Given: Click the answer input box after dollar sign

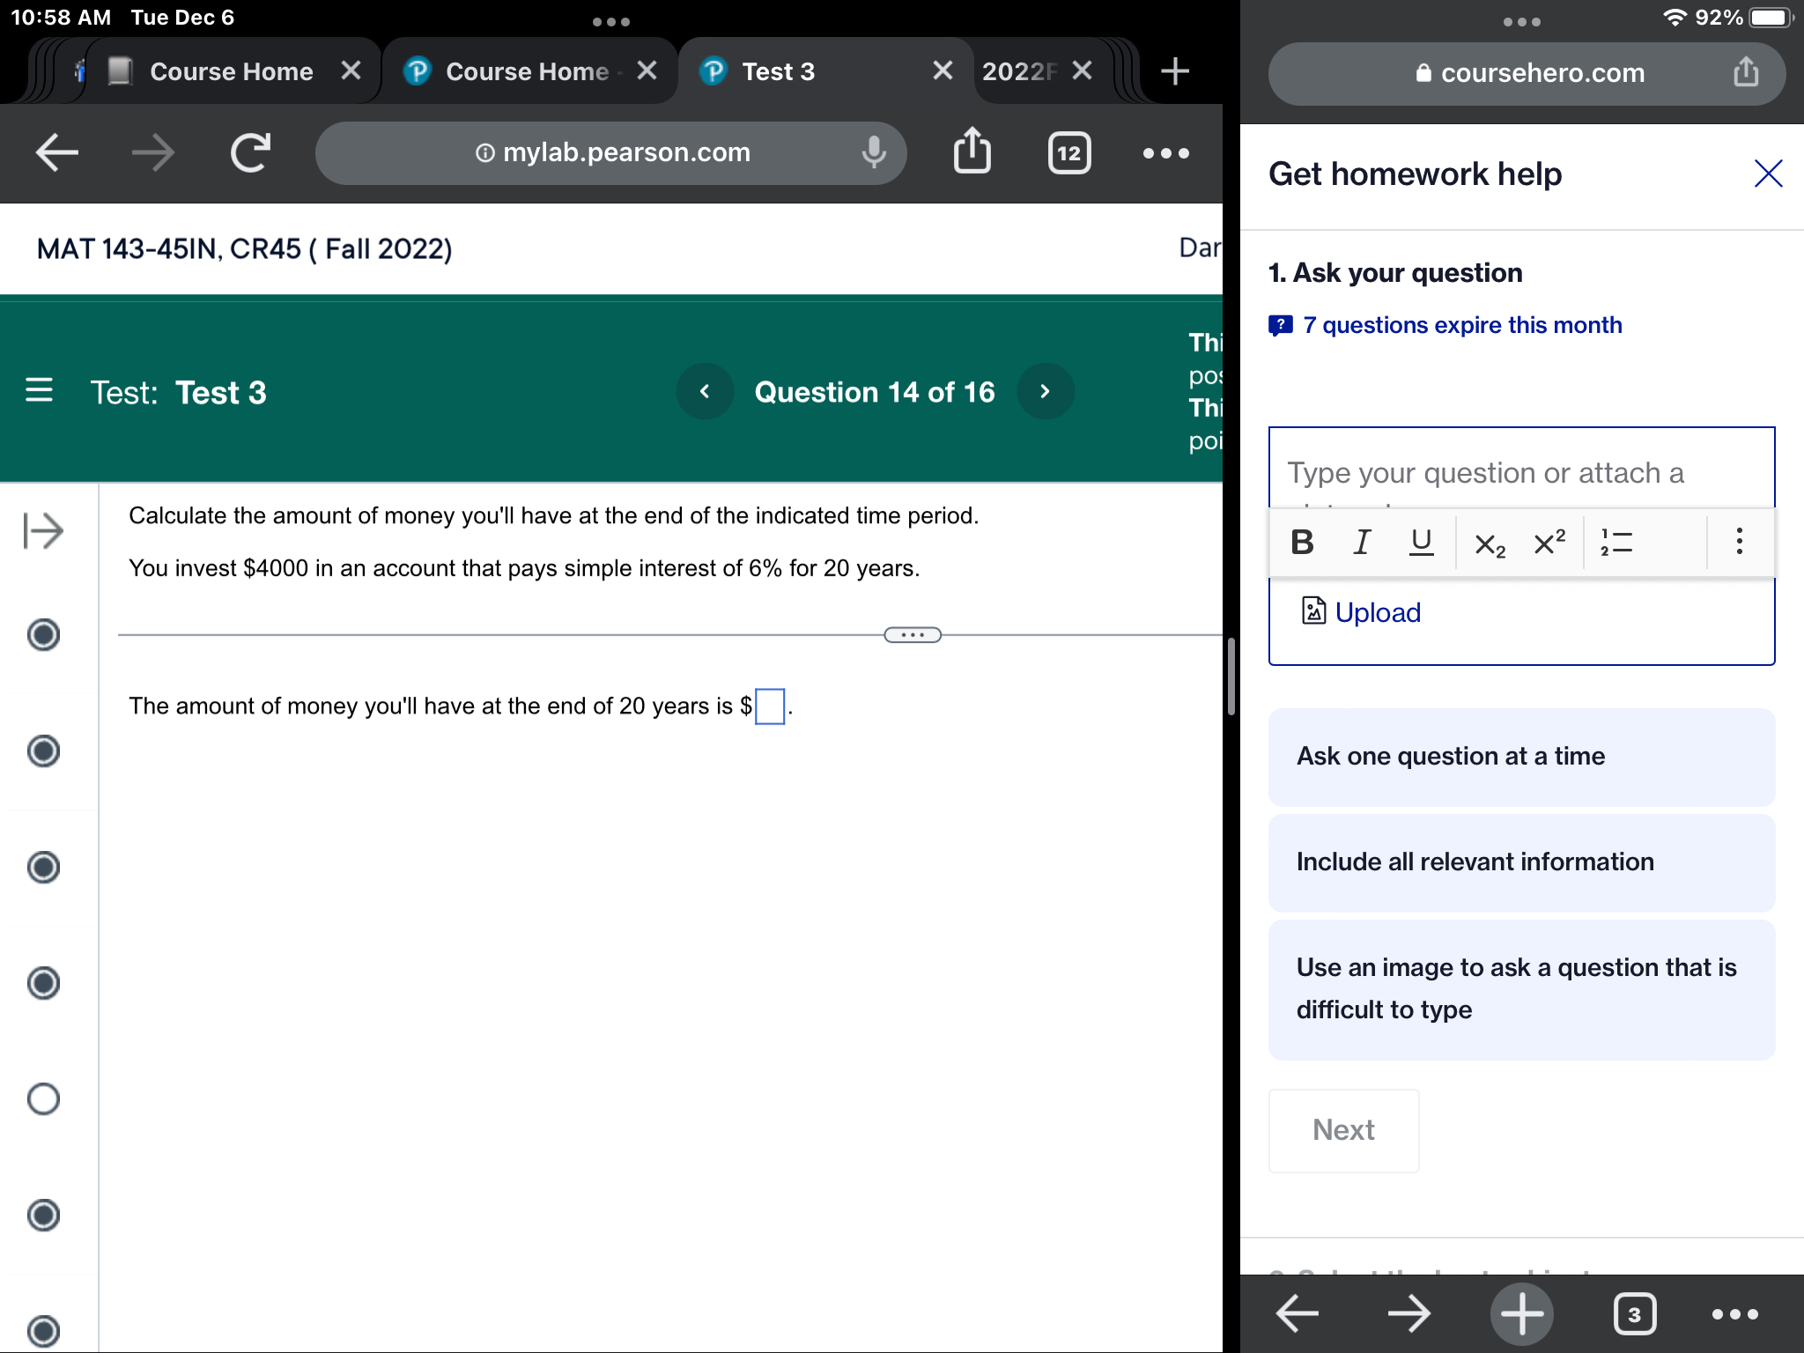Looking at the screenshot, I should 770,706.
